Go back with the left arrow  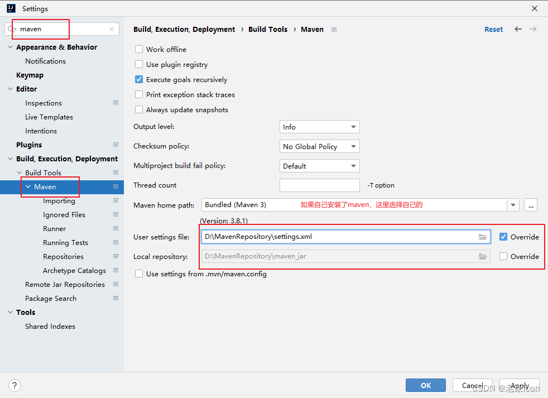(x=518, y=29)
